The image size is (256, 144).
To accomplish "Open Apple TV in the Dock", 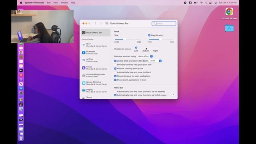I will (21, 70).
